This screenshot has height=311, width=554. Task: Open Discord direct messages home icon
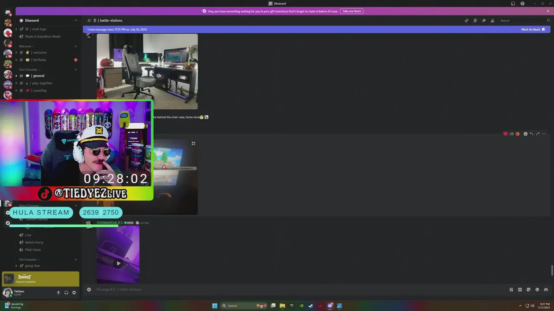pos(8,12)
